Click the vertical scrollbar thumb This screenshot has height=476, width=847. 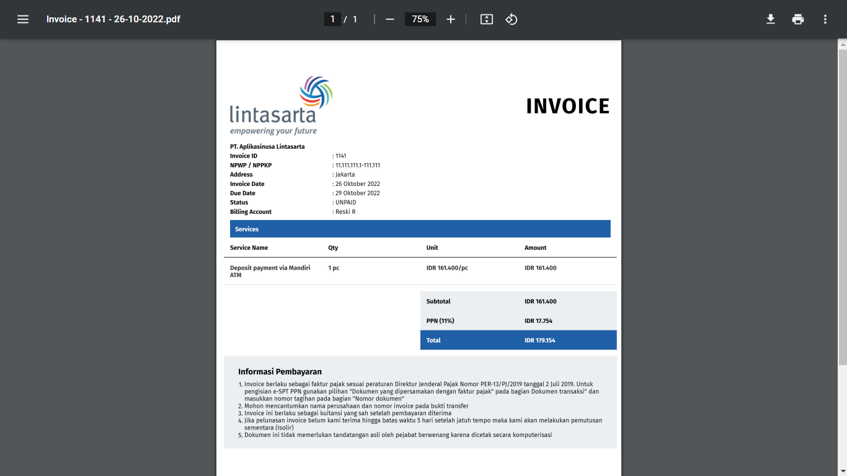tap(842, 205)
